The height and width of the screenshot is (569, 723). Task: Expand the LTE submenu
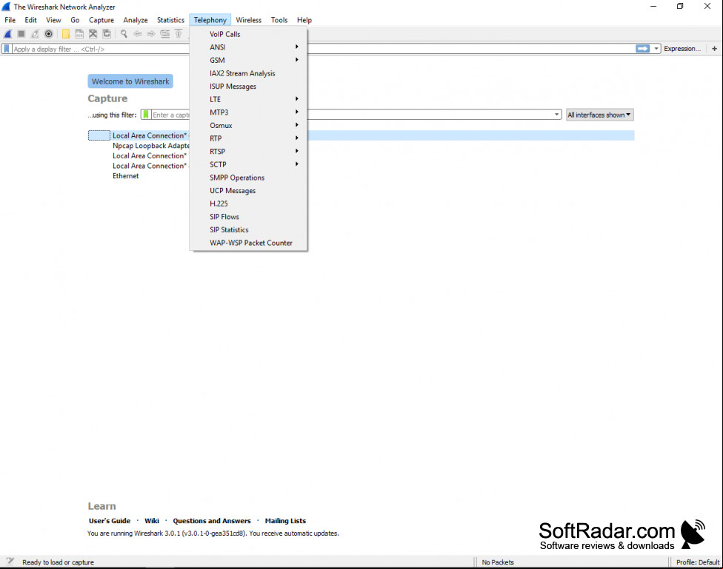(249, 99)
